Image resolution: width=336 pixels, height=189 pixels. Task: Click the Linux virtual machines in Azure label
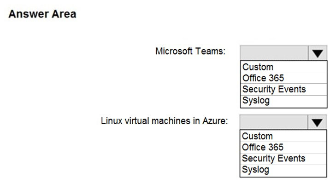tap(165, 121)
